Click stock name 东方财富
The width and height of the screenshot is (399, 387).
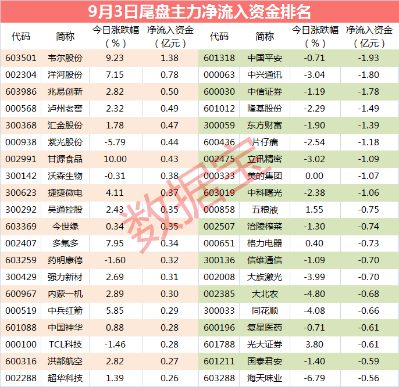[265, 126]
